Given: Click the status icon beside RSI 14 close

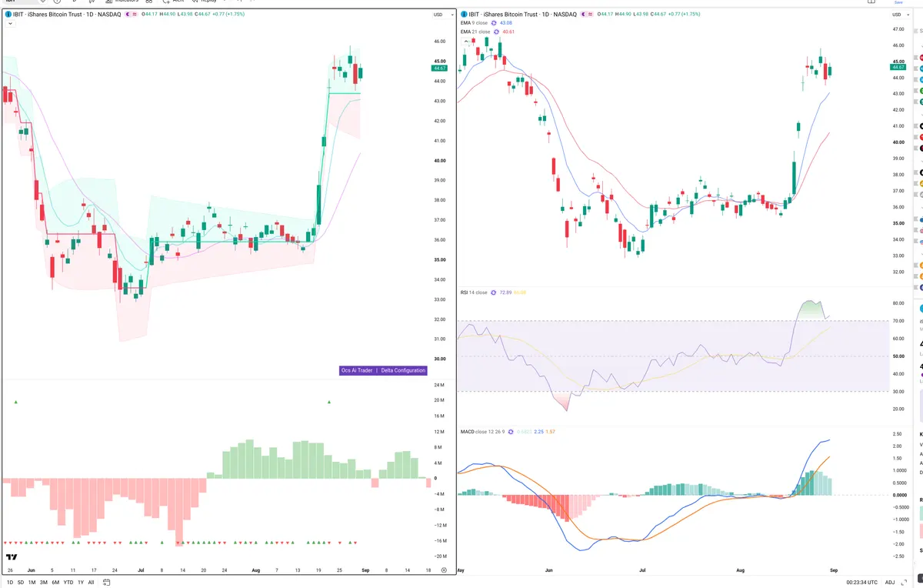Looking at the screenshot, I should (x=493, y=292).
